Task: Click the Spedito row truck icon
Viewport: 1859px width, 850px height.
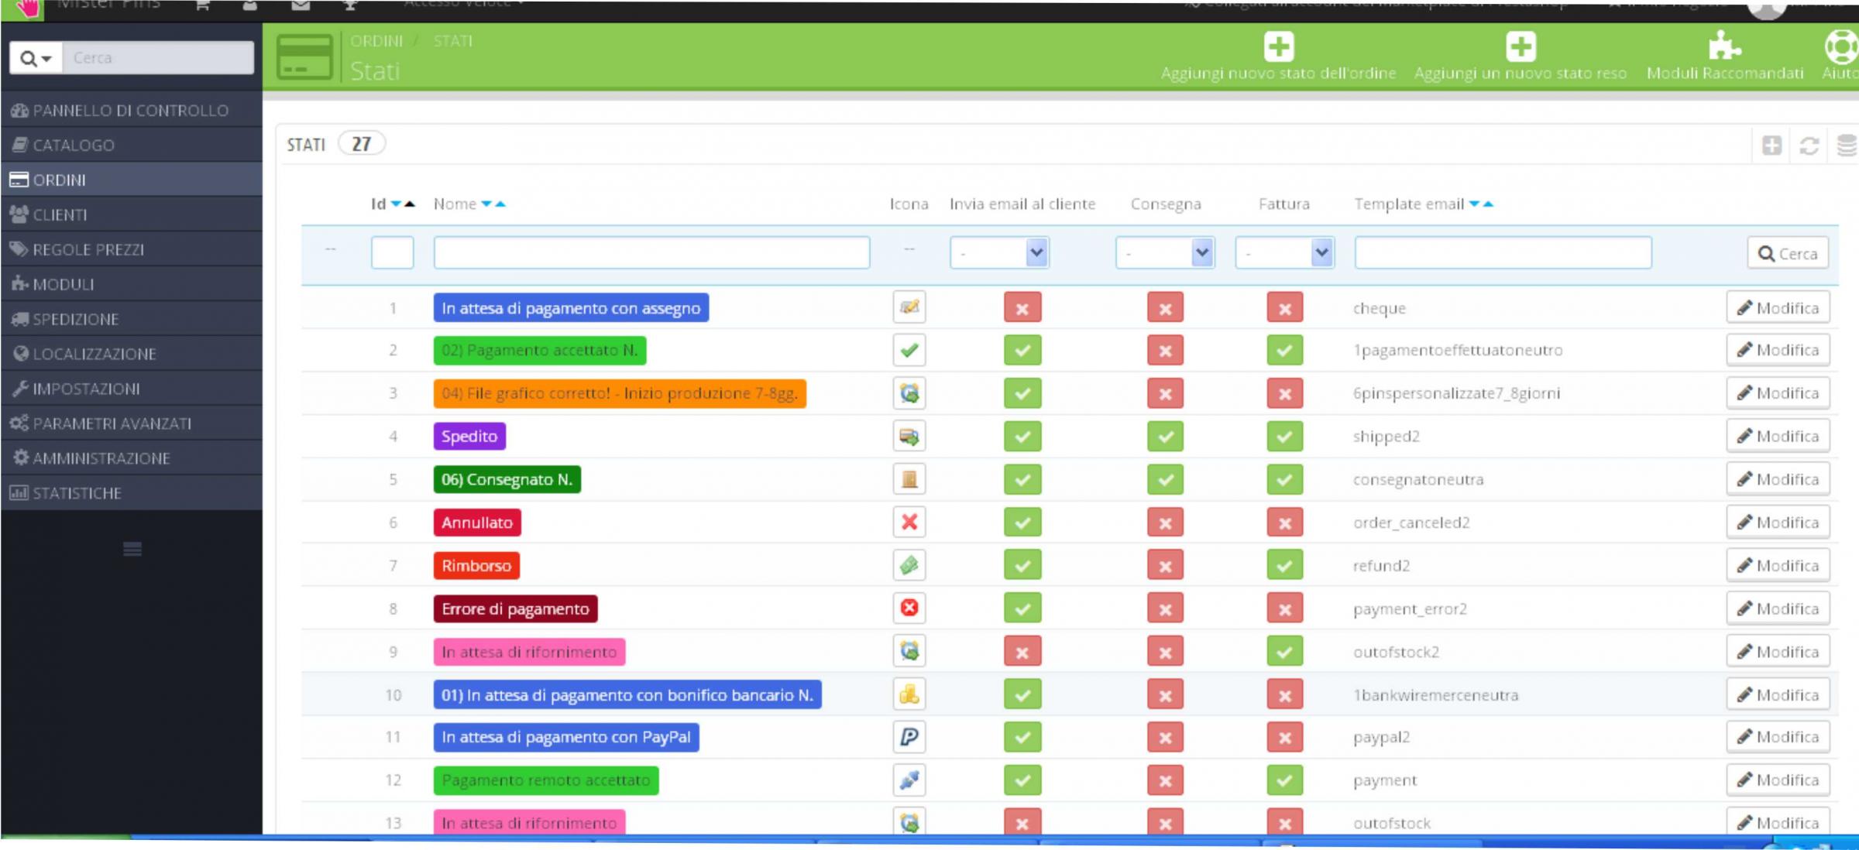Action: coord(909,437)
